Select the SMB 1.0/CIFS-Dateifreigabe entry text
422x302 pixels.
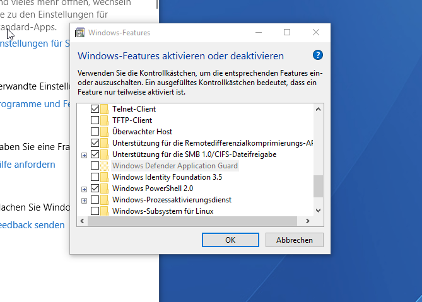click(194, 154)
